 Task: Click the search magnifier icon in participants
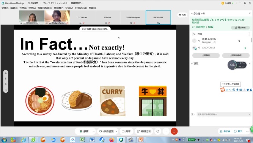[x=195, y=34]
